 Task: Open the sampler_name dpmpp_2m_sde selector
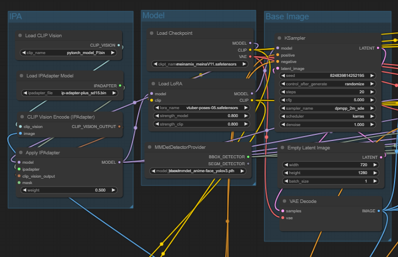coord(328,108)
